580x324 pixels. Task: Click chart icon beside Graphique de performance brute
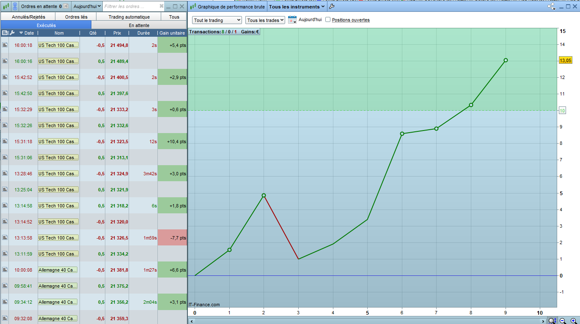[x=193, y=7]
